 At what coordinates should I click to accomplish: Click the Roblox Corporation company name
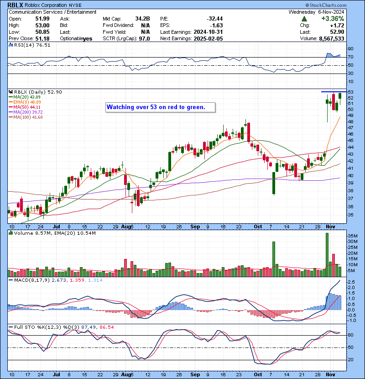(x=46, y=5)
